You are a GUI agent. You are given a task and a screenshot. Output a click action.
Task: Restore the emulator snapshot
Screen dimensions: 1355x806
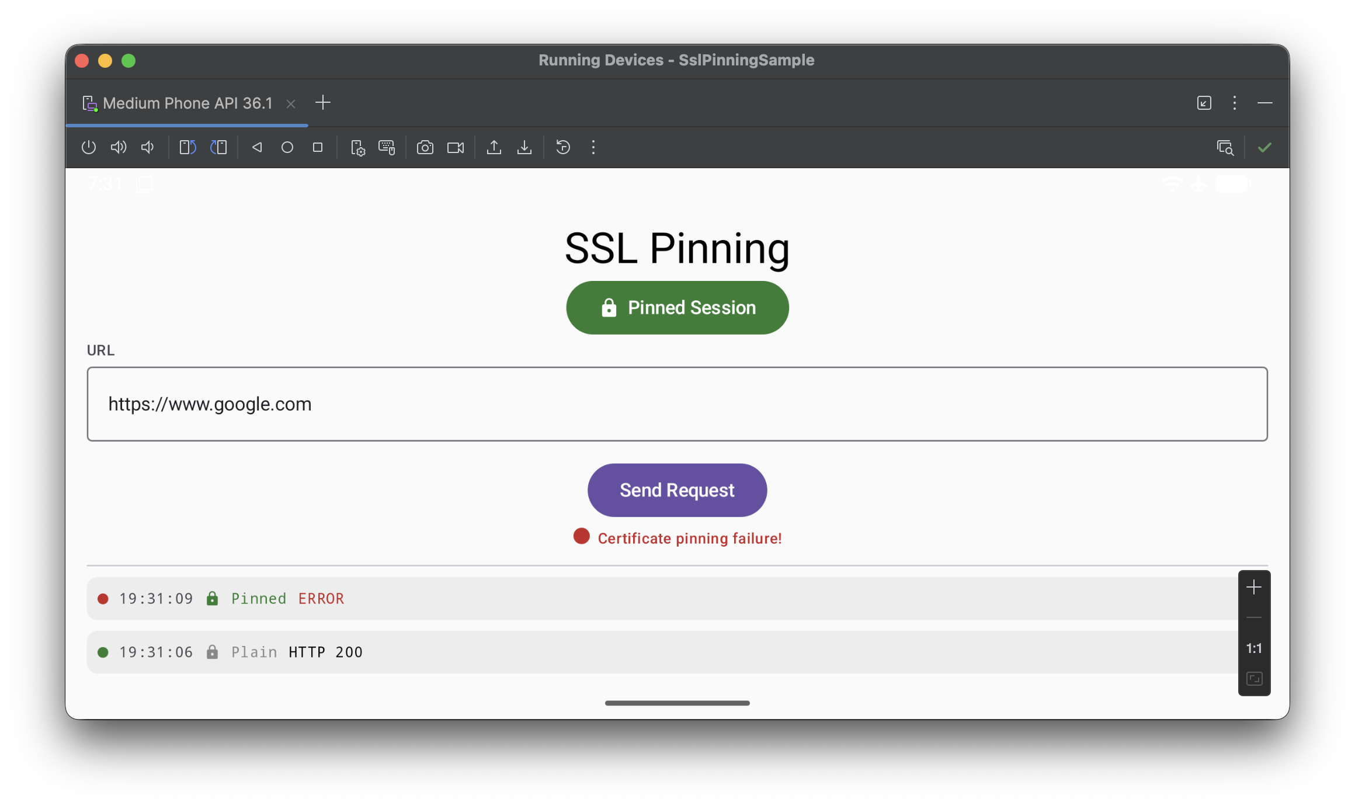(562, 147)
